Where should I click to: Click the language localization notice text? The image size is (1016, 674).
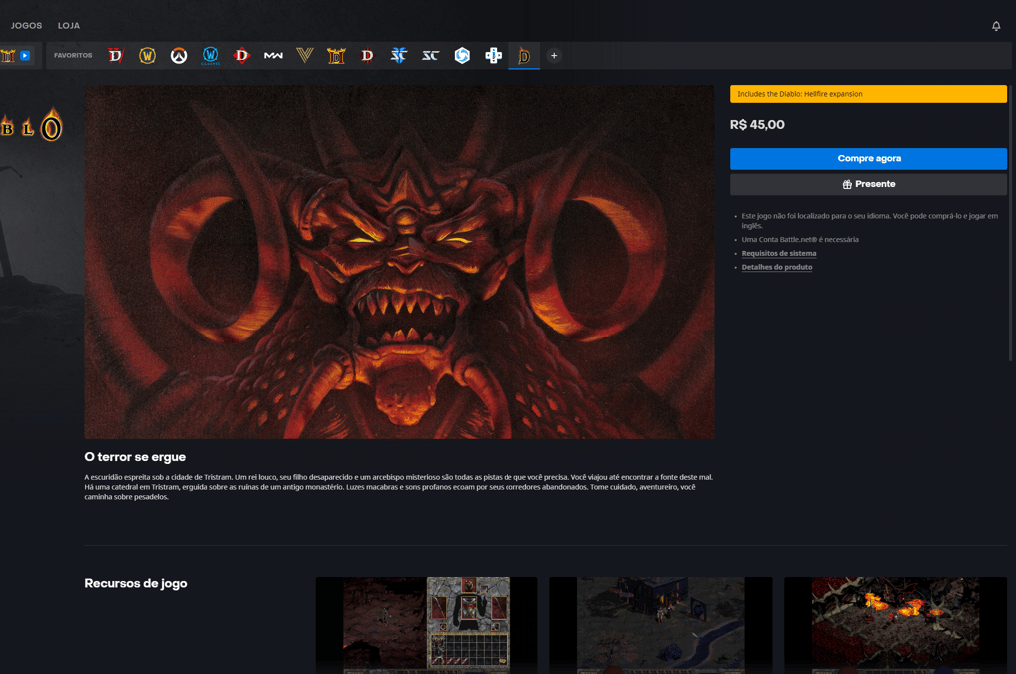(869, 220)
